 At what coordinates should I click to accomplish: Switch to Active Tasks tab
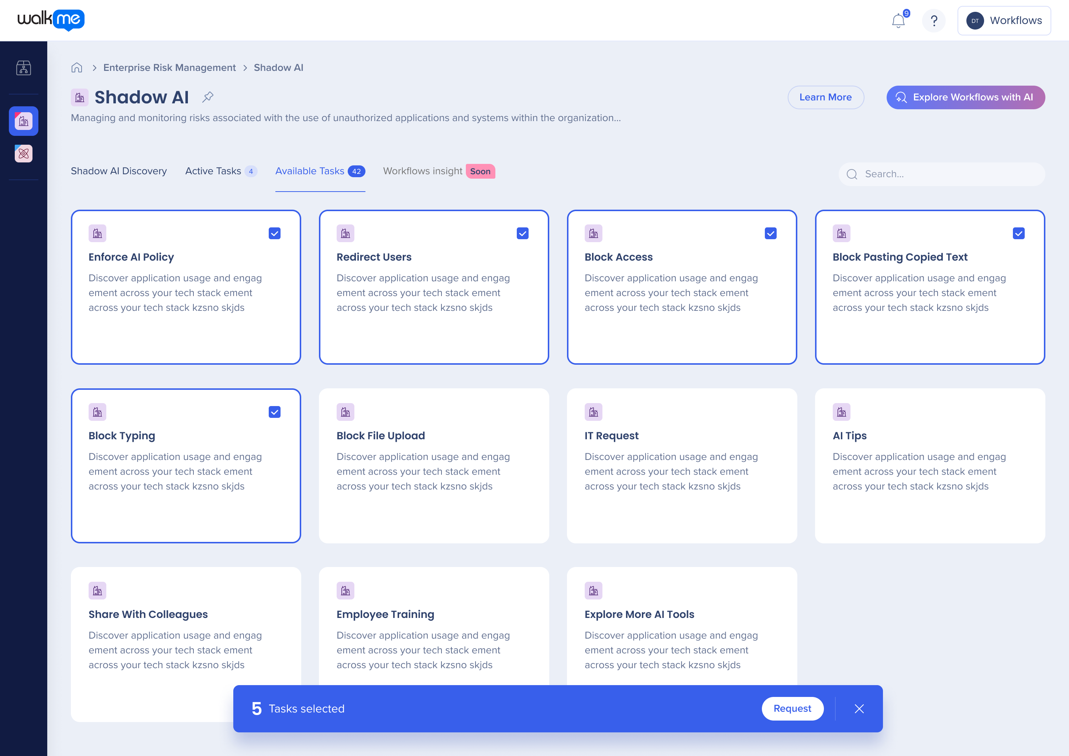pyautogui.click(x=221, y=171)
